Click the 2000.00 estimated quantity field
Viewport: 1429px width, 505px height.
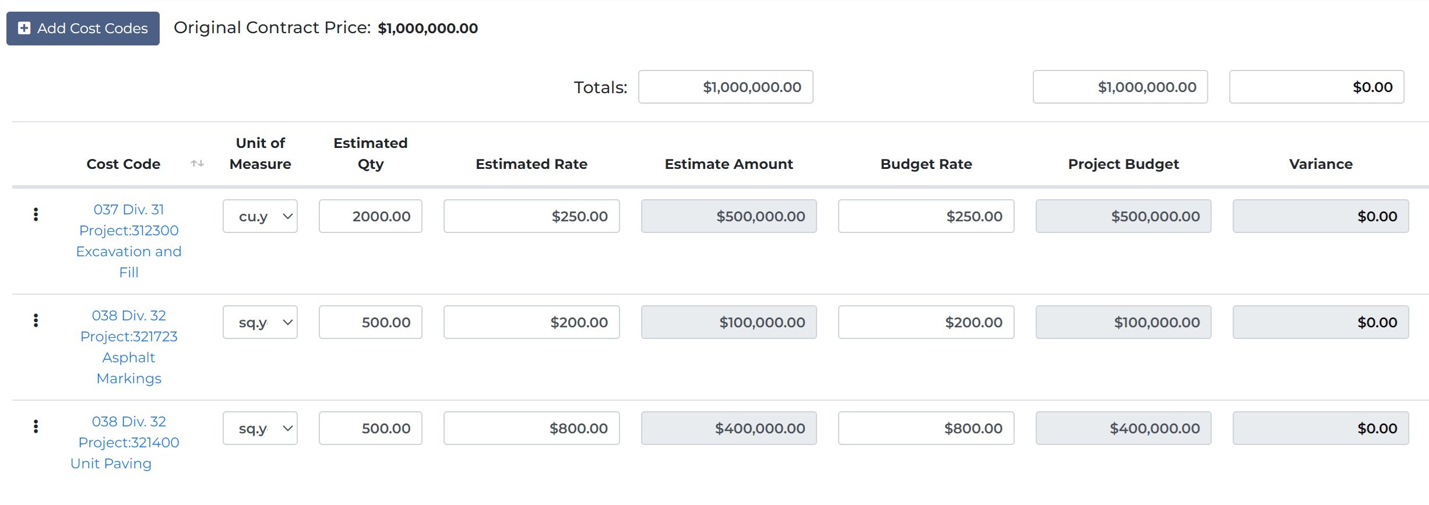pos(370,217)
